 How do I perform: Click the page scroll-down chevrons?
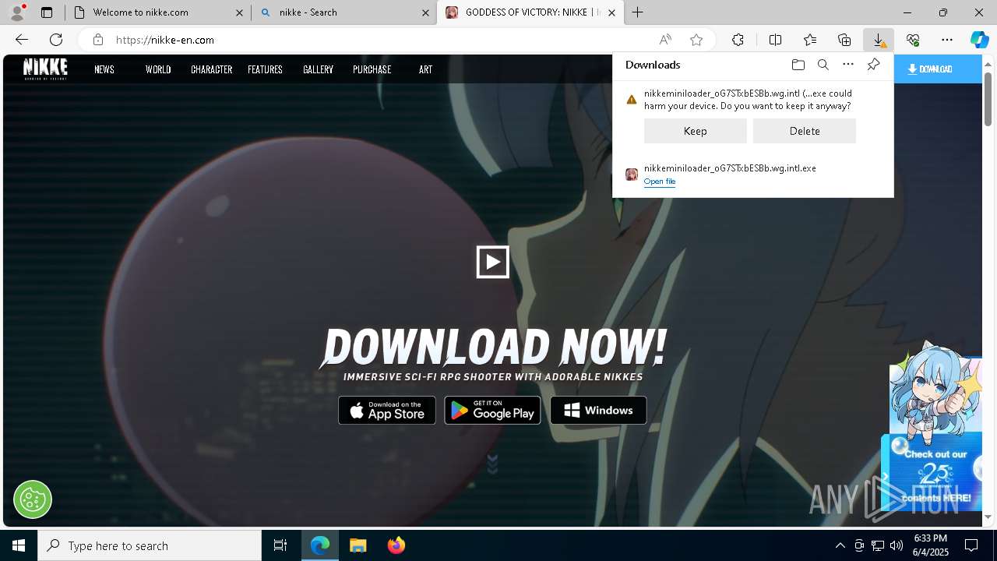point(492,464)
